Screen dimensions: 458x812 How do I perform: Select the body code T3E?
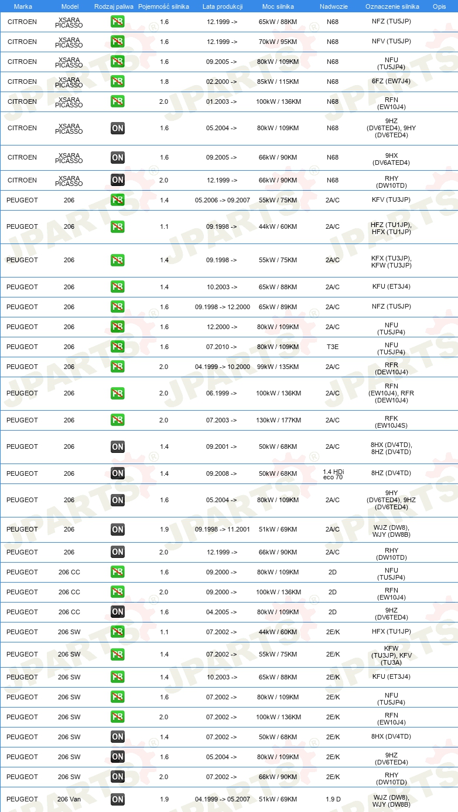point(333,347)
